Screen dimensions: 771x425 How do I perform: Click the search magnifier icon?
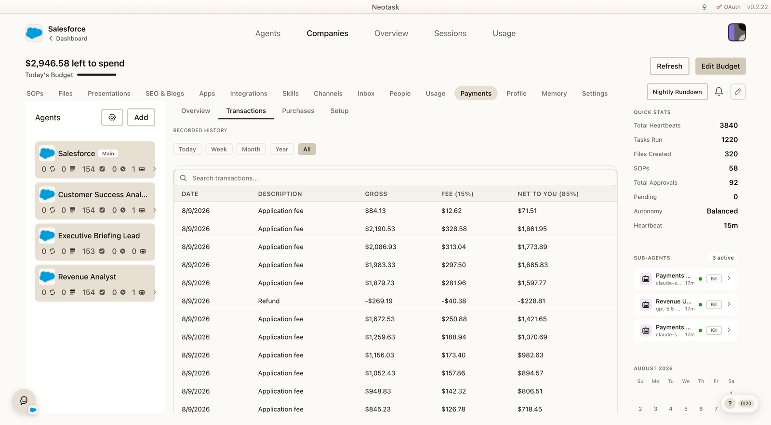(x=183, y=178)
